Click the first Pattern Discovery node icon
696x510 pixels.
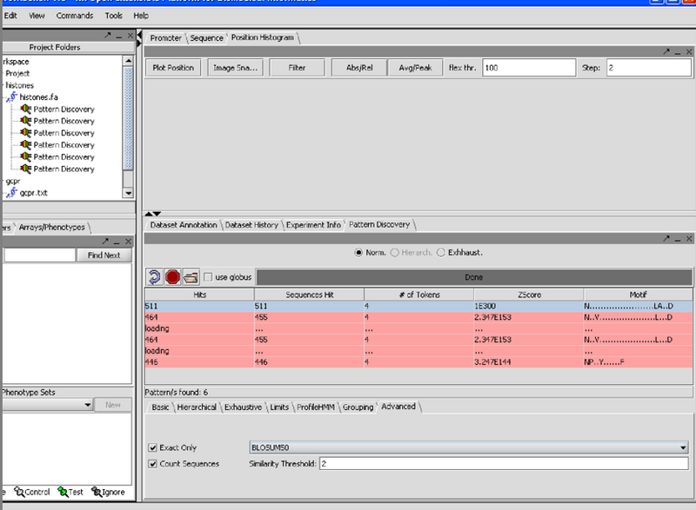click(25, 109)
